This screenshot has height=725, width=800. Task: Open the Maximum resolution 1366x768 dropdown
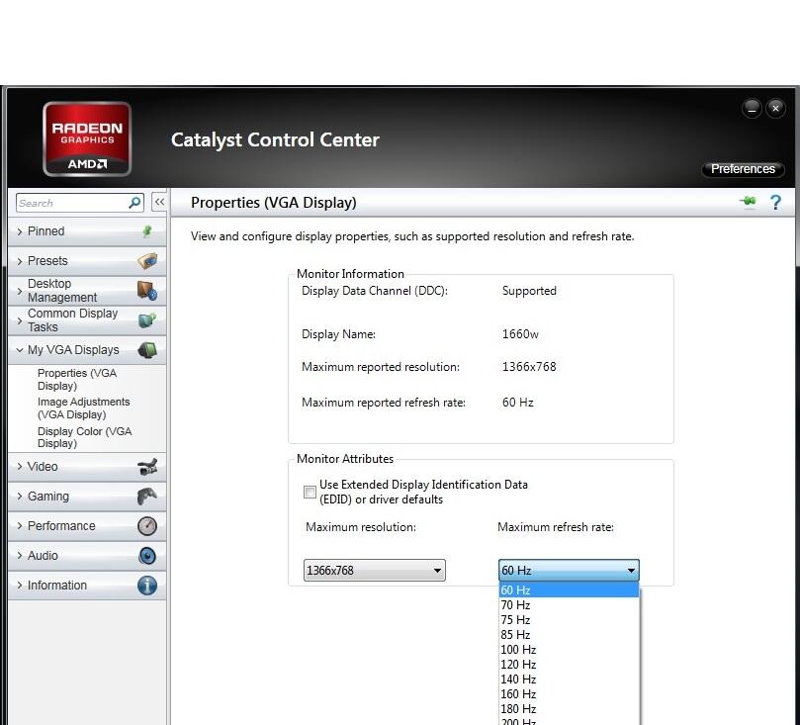(x=374, y=571)
